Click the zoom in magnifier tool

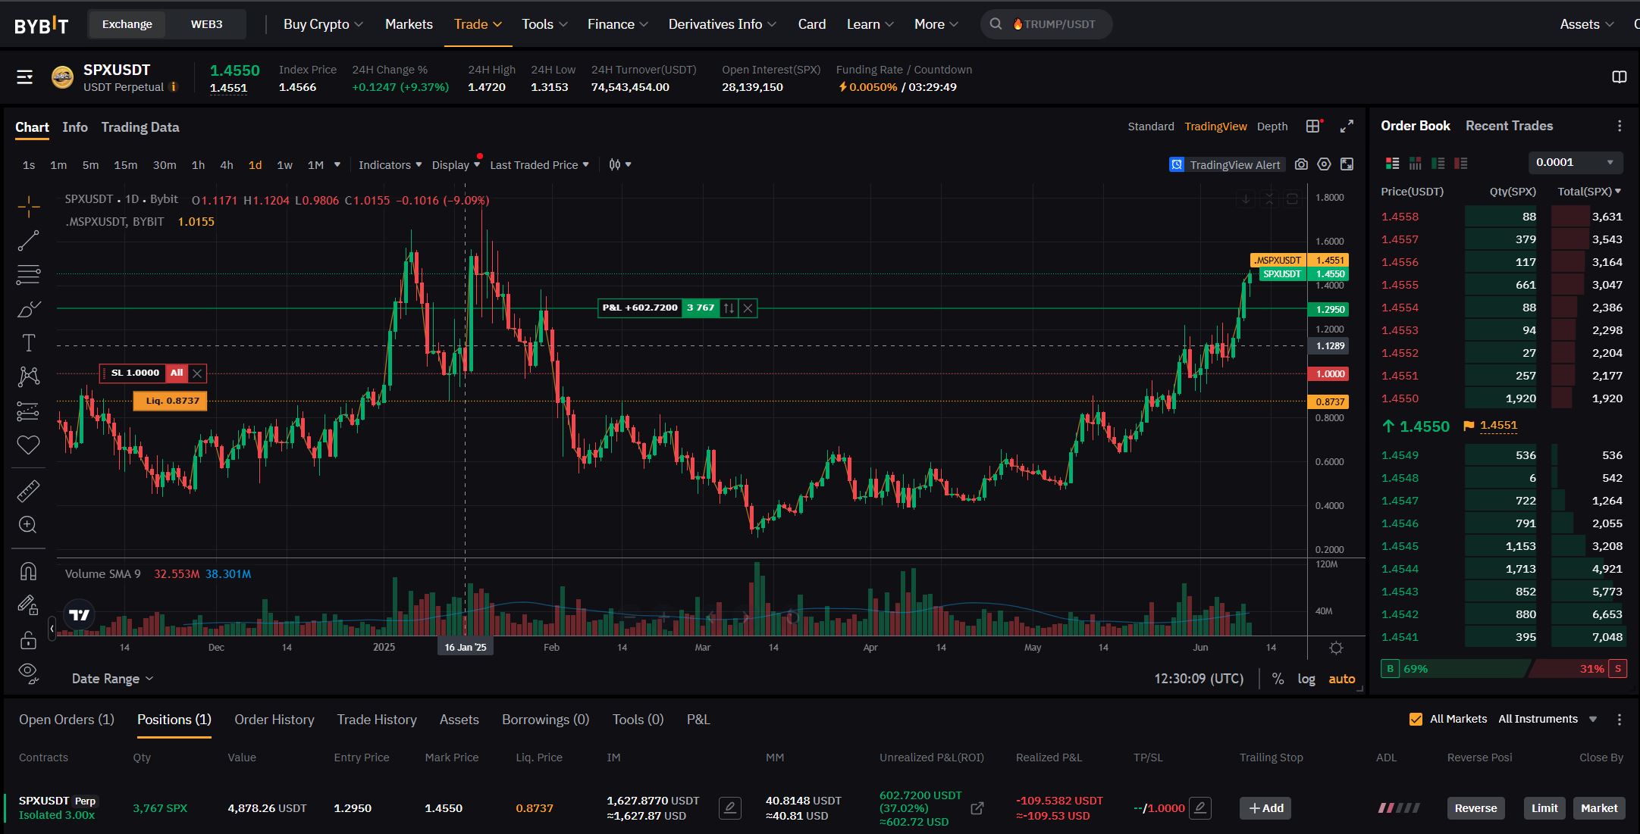pyautogui.click(x=28, y=525)
